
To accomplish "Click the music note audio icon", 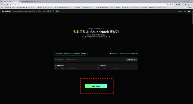I will point(98,66).
